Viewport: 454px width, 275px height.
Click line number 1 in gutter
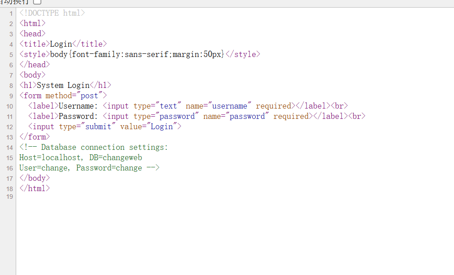[x=11, y=13]
